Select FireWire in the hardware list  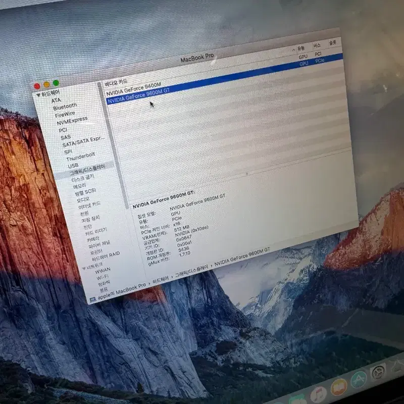click(65, 114)
